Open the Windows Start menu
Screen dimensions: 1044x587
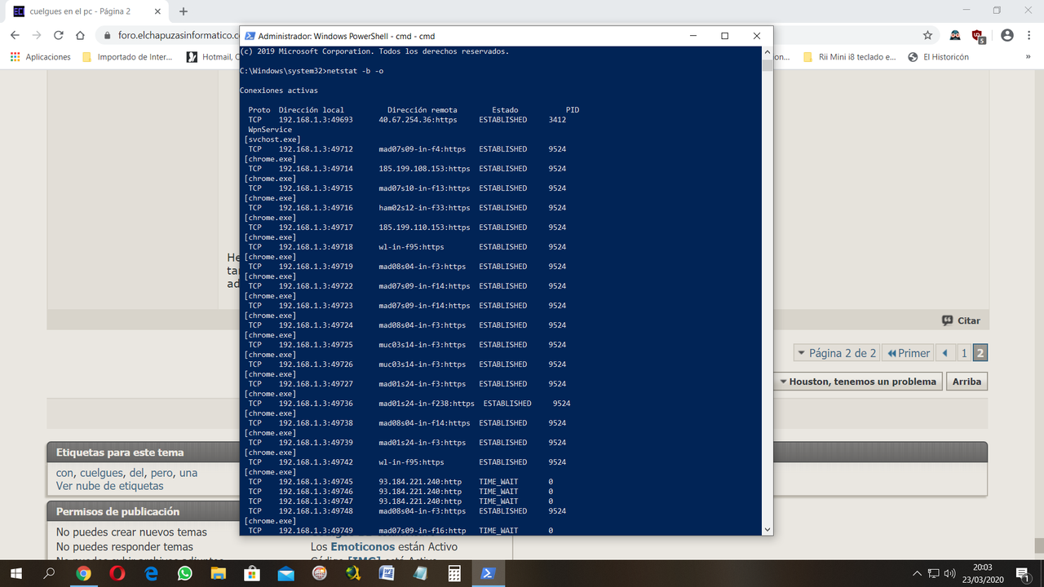pos(16,573)
